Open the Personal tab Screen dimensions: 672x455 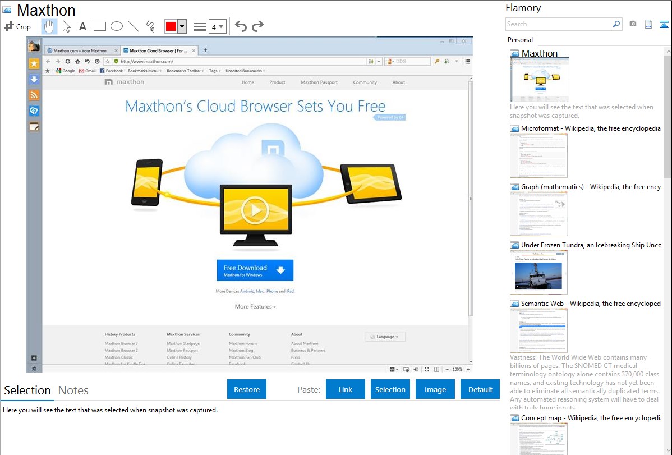[520, 39]
